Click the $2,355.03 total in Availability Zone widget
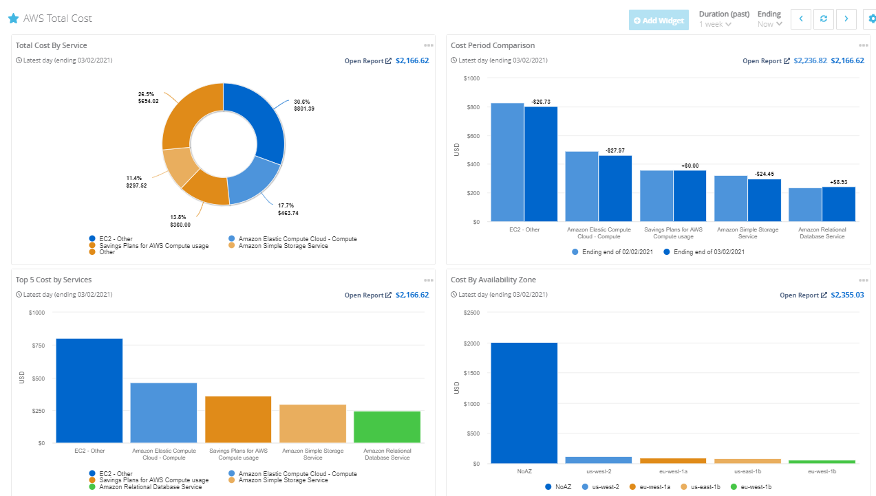This screenshot has width=876, height=496. (848, 295)
